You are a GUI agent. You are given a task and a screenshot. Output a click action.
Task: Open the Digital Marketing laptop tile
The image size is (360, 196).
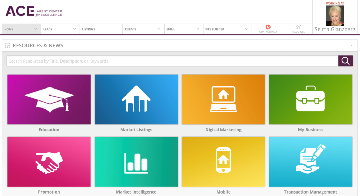point(223,99)
